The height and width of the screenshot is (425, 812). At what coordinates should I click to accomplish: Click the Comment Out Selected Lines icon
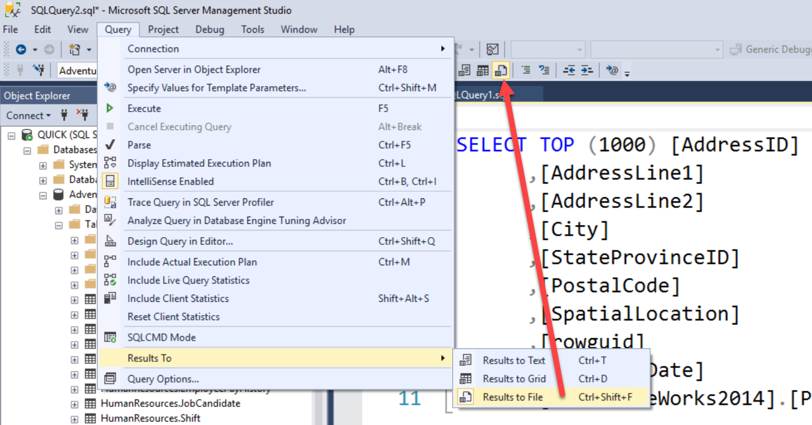(526, 70)
